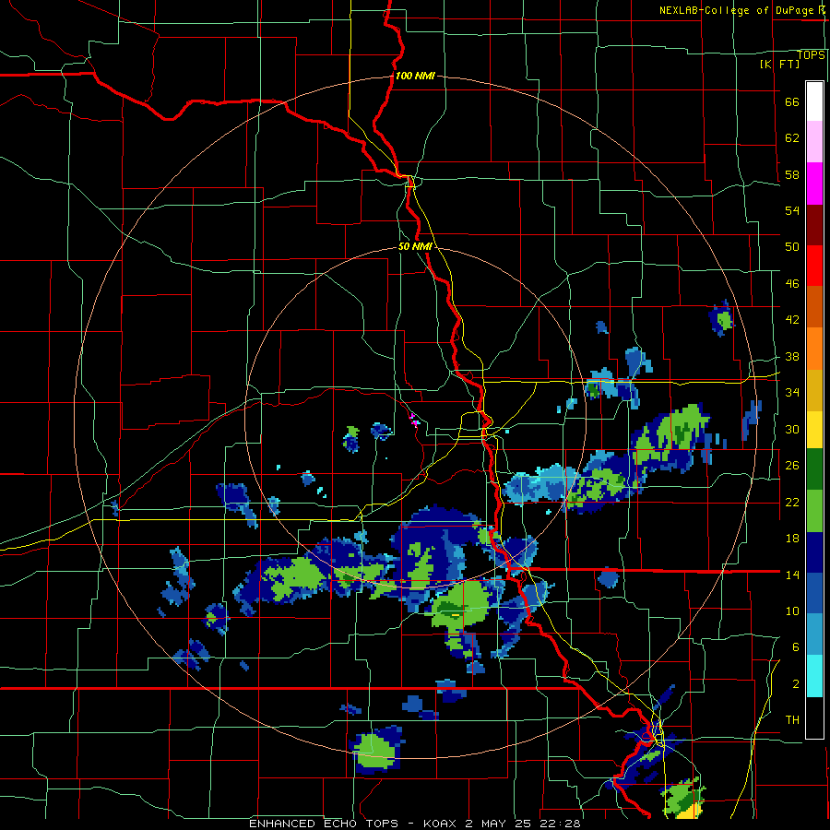Click the "66" scale label
830x830 pixels.
[x=792, y=102]
